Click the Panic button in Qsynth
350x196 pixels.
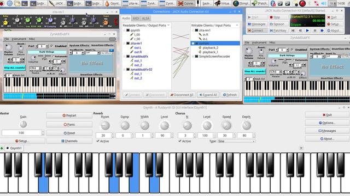click(x=69, y=125)
